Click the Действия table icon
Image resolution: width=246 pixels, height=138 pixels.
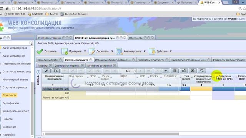[x=152, y=51]
